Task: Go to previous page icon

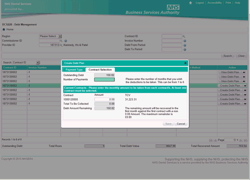Action: [x=215, y=140]
